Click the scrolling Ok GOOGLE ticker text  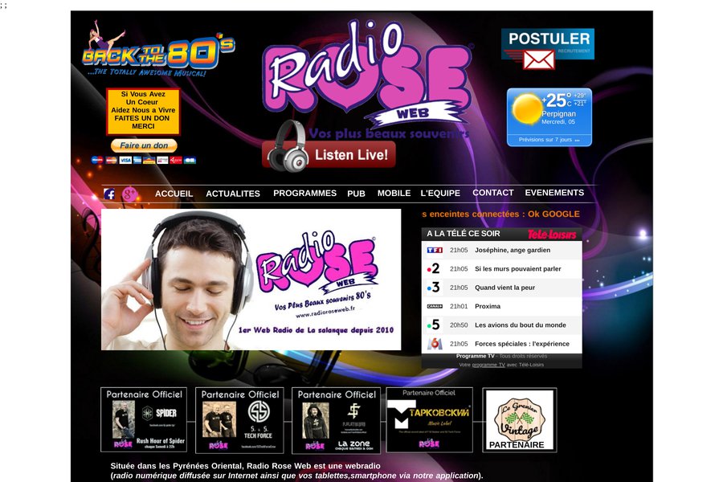tap(500, 214)
